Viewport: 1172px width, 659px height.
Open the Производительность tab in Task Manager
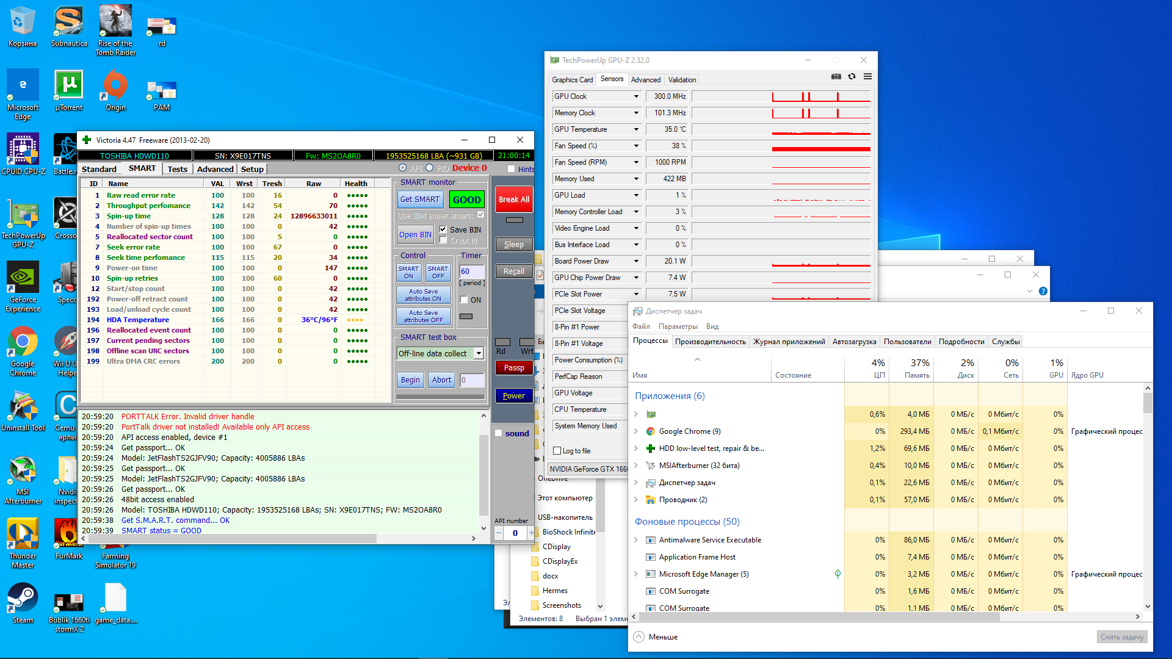pyautogui.click(x=710, y=342)
